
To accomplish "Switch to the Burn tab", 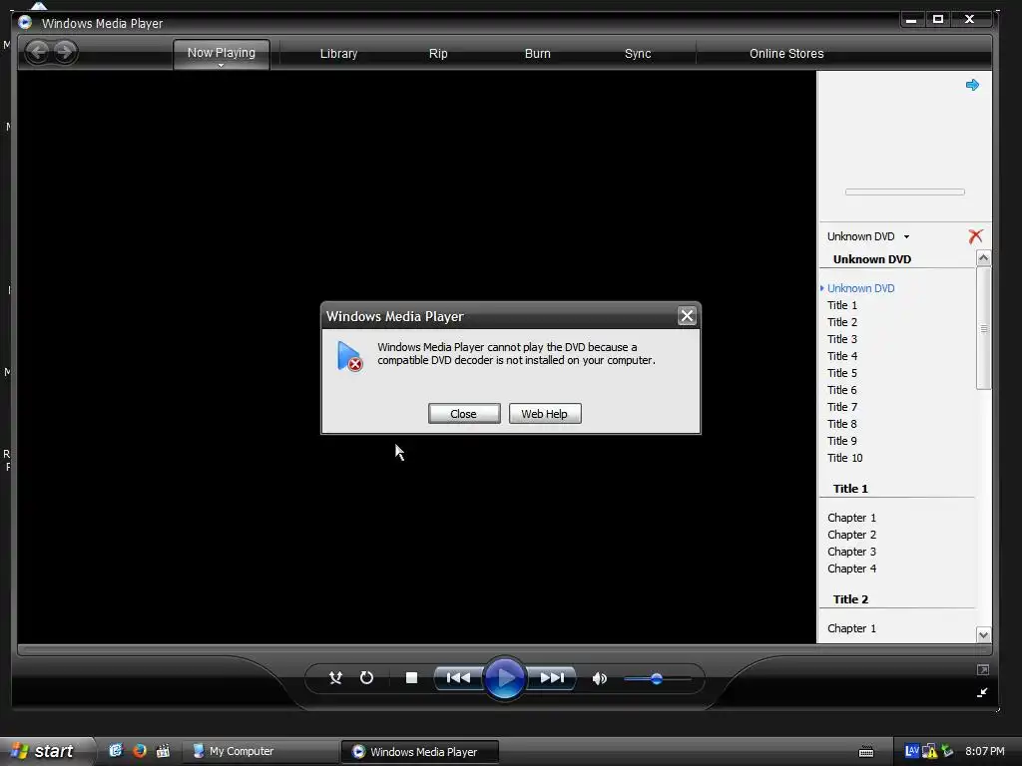I will [x=538, y=54].
